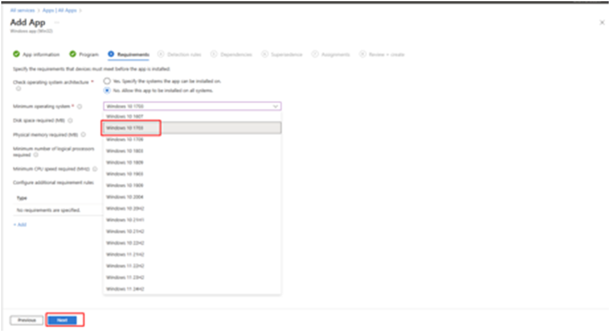Choose Windows 10 1803 from the list

click(x=192, y=150)
